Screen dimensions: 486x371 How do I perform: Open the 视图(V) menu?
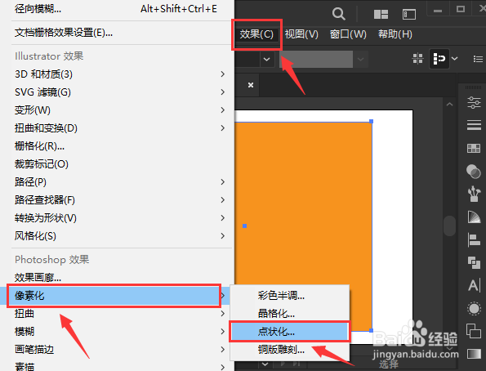pyautogui.click(x=301, y=34)
